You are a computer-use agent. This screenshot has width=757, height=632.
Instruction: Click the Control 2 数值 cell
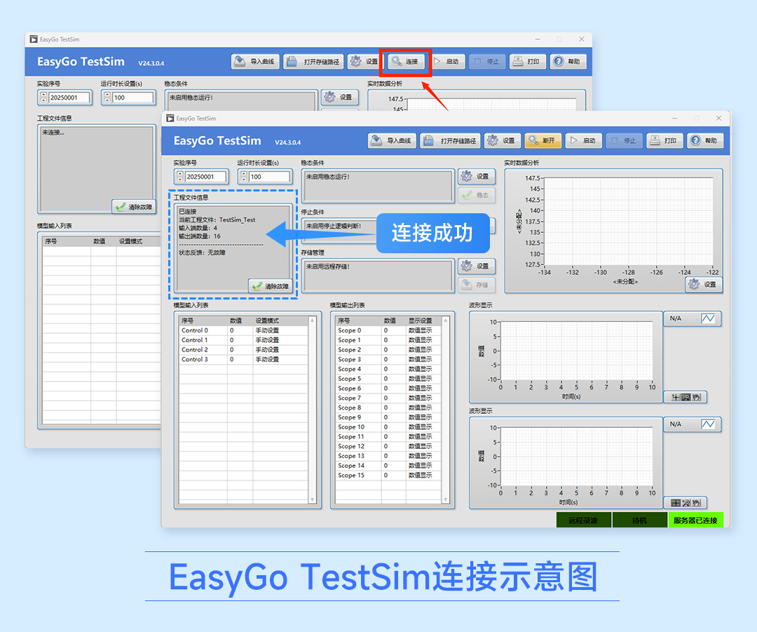(x=240, y=350)
